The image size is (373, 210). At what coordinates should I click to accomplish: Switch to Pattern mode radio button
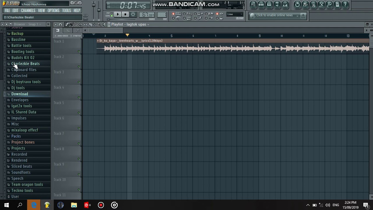(x=112, y=13)
